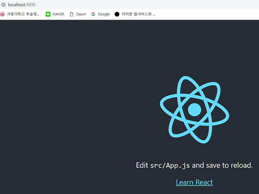Open the 아마존 웹서비스와 bookmark

138,14
